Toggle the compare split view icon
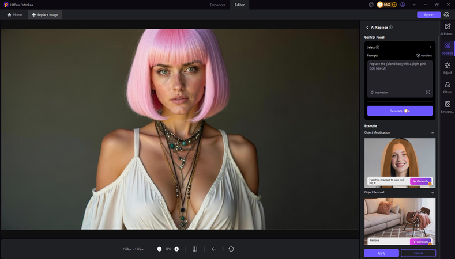The width and height of the screenshot is (455, 259). 195,249
